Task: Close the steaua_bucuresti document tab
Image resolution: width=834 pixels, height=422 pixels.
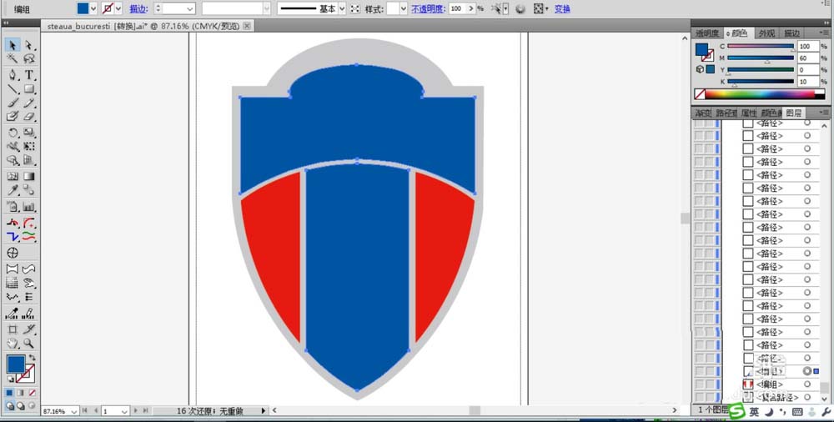Action: point(247,26)
